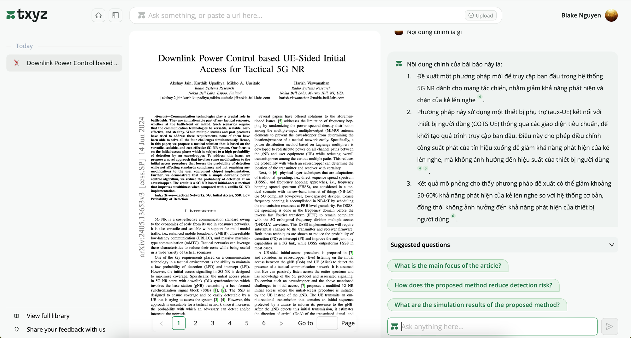Select page 3 in pagination

tap(213, 323)
